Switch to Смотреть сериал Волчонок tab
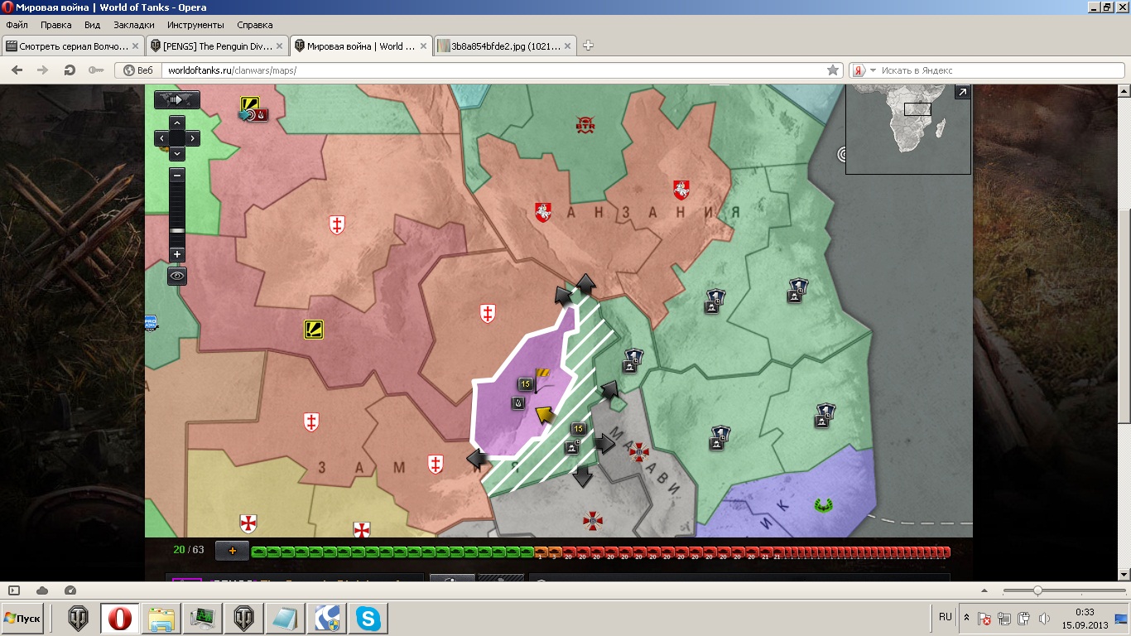The image size is (1131, 636). [x=73, y=46]
